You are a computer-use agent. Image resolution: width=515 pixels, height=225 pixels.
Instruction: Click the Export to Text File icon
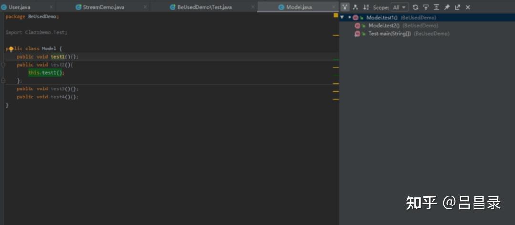[x=457, y=7]
